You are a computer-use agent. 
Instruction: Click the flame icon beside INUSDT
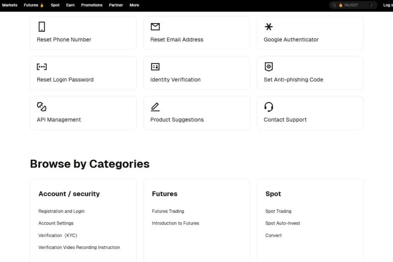pos(341,5)
